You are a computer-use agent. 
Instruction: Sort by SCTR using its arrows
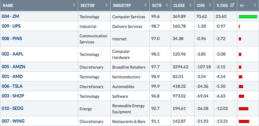tap(167, 5)
